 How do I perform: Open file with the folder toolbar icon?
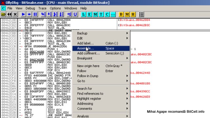tap(3, 14)
